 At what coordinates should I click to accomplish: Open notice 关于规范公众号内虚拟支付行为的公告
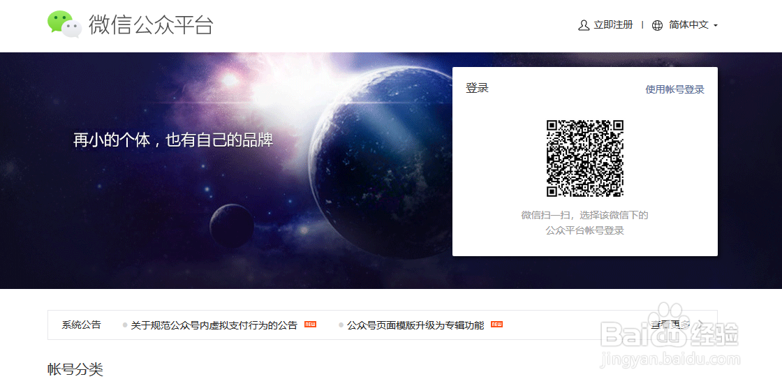coord(214,326)
